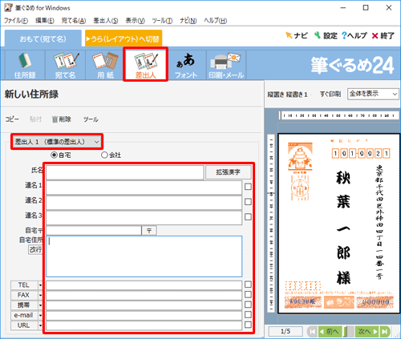This screenshot has width=401, height=339.
Task: Click the すぐ印刷 quick print link
Action: click(330, 94)
